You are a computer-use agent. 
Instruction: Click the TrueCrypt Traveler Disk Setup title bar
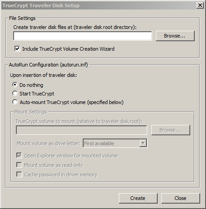point(98,5)
